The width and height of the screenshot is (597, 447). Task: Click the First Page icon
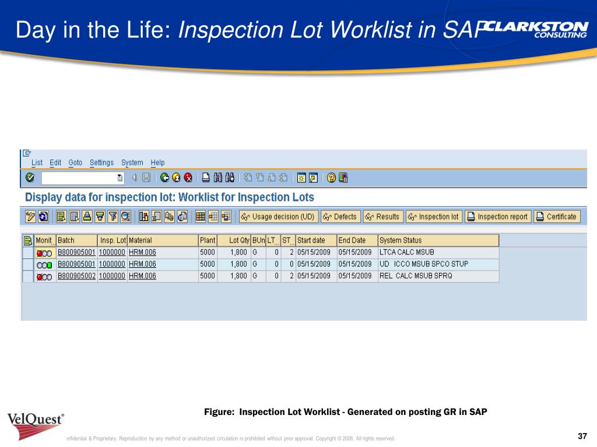(x=248, y=178)
